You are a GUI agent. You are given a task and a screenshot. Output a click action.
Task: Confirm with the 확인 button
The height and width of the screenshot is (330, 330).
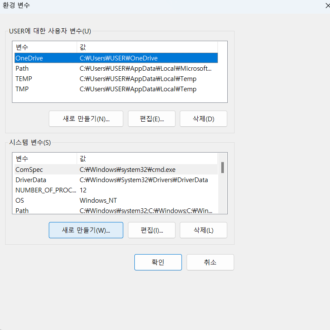158,262
